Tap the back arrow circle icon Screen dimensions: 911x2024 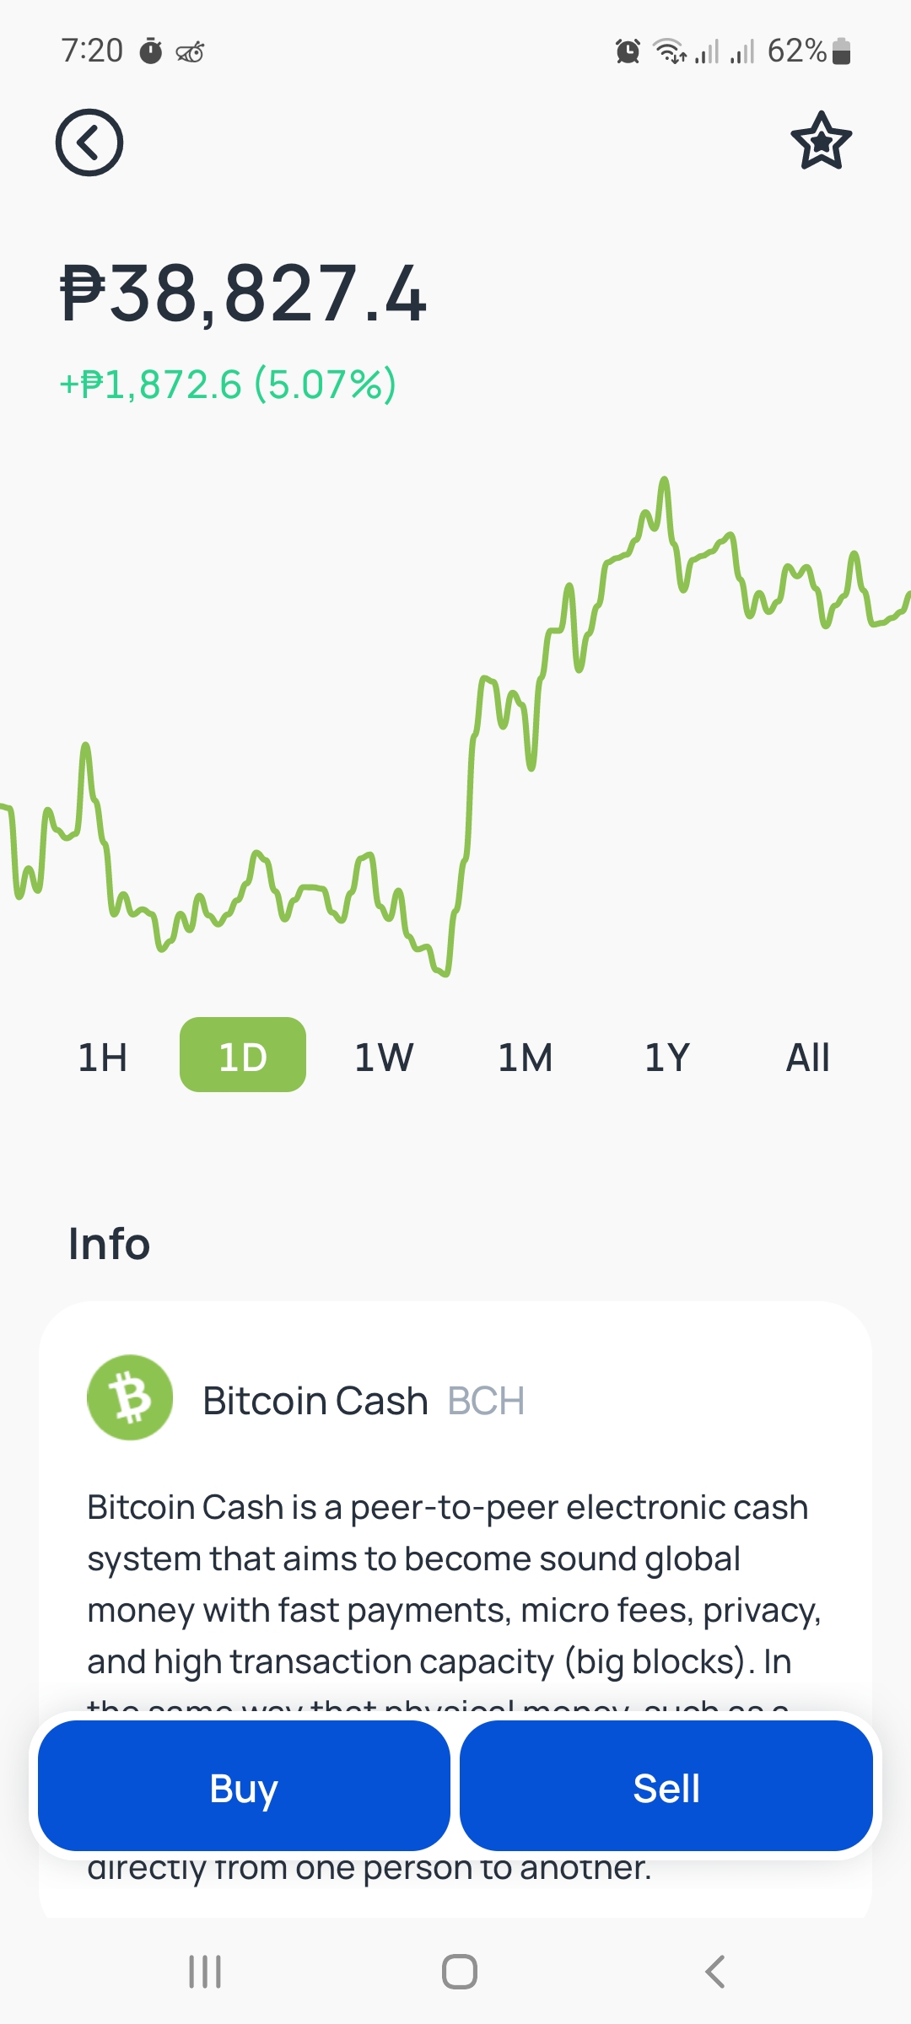coord(89,143)
